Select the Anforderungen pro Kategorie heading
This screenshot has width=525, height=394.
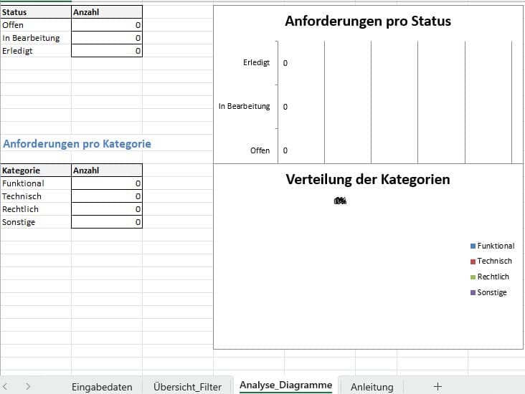(77, 144)
